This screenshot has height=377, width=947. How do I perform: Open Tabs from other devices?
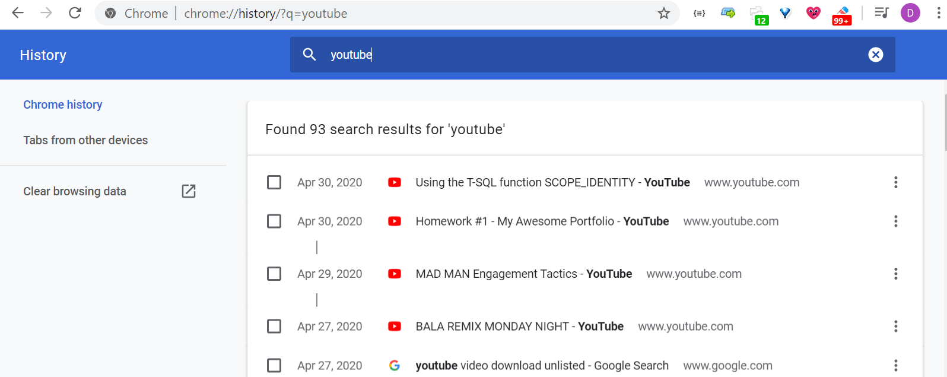[x=85, y=140]
